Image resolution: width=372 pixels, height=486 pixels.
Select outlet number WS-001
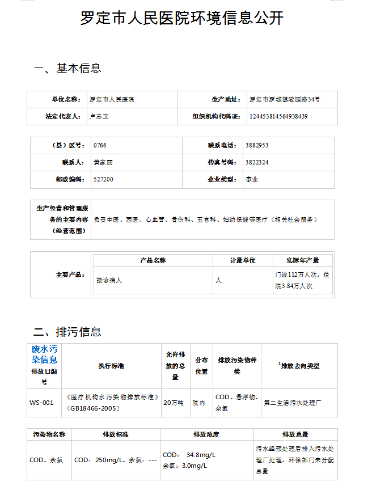[41, 403]
